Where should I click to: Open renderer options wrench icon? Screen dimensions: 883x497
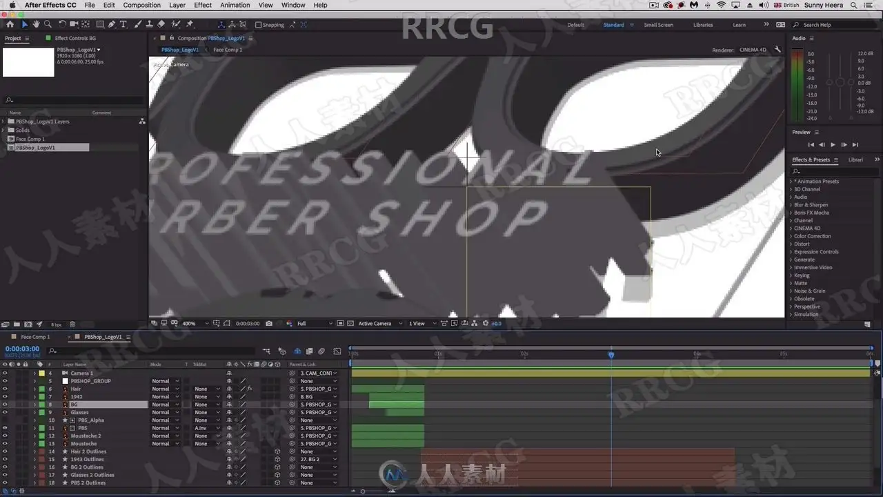(x=777, y=50)
